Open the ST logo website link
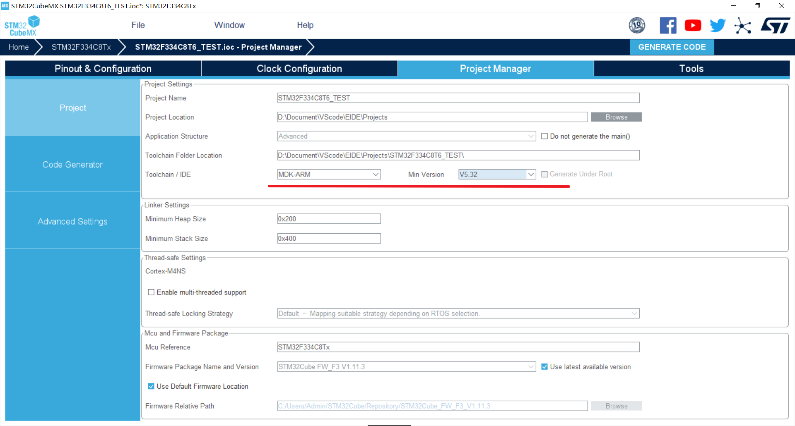Viewport: 795px width, 426px height. coord(775,25)
